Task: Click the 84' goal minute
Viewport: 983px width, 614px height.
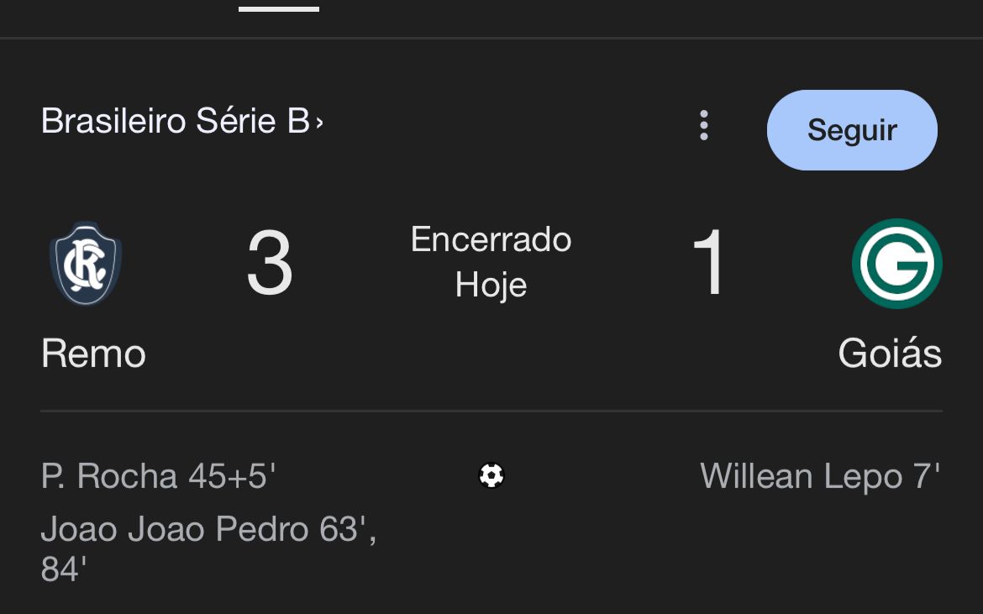Action: pyautogui.click(x=64, y=569)
